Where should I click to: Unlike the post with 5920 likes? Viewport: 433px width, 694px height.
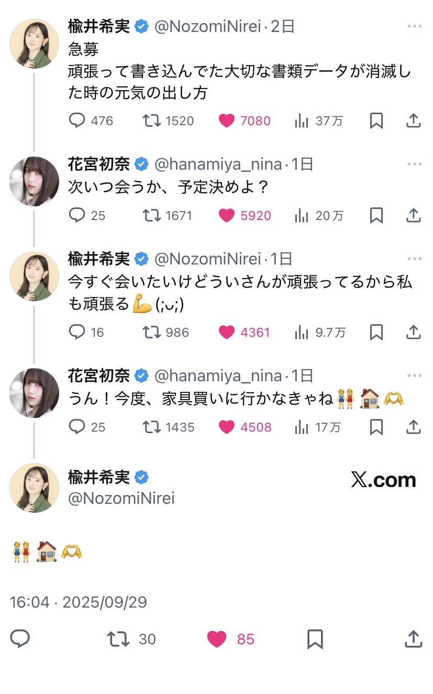pyautogui.click(x=227, y=216)
